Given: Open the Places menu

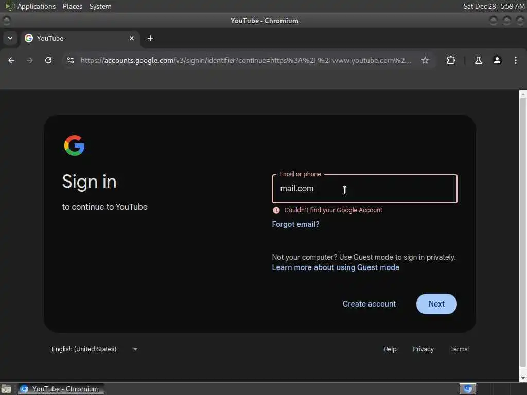Looking at the screenshot, I should (72, 6).
